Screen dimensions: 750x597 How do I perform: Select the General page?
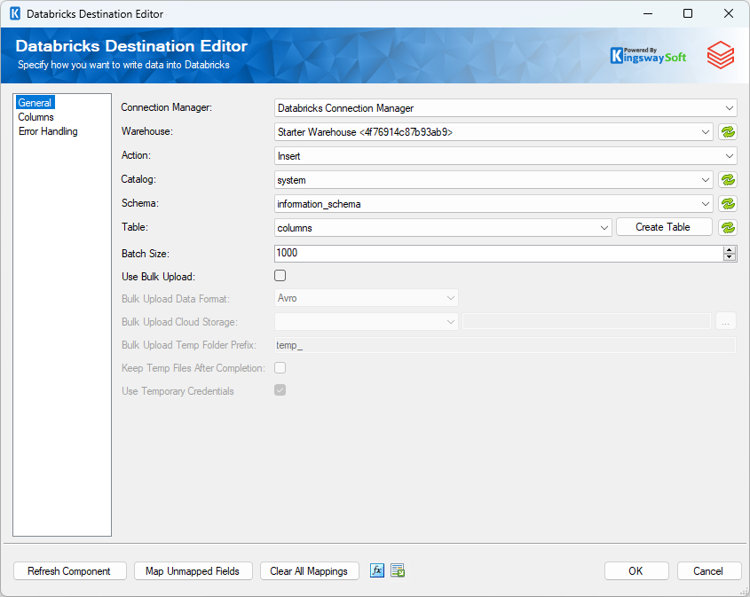click(35, 103)
